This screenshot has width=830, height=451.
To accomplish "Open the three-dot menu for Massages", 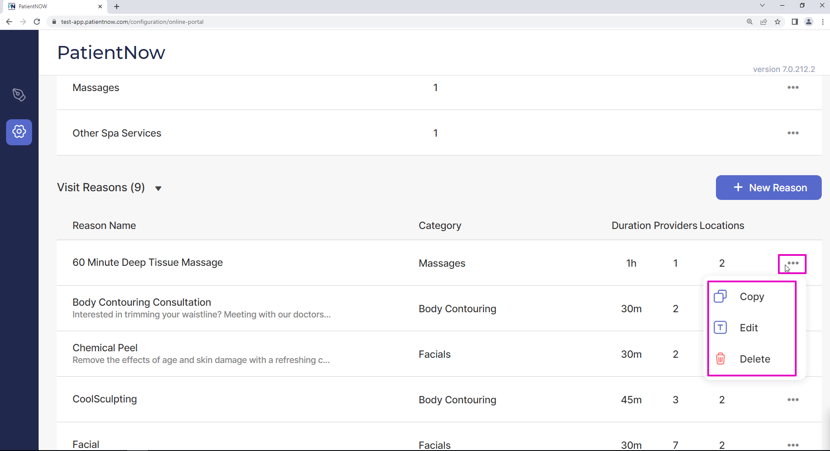I will [x=794, y=87].
